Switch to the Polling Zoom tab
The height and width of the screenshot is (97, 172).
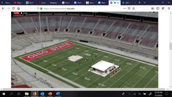[x=79, y=3]
